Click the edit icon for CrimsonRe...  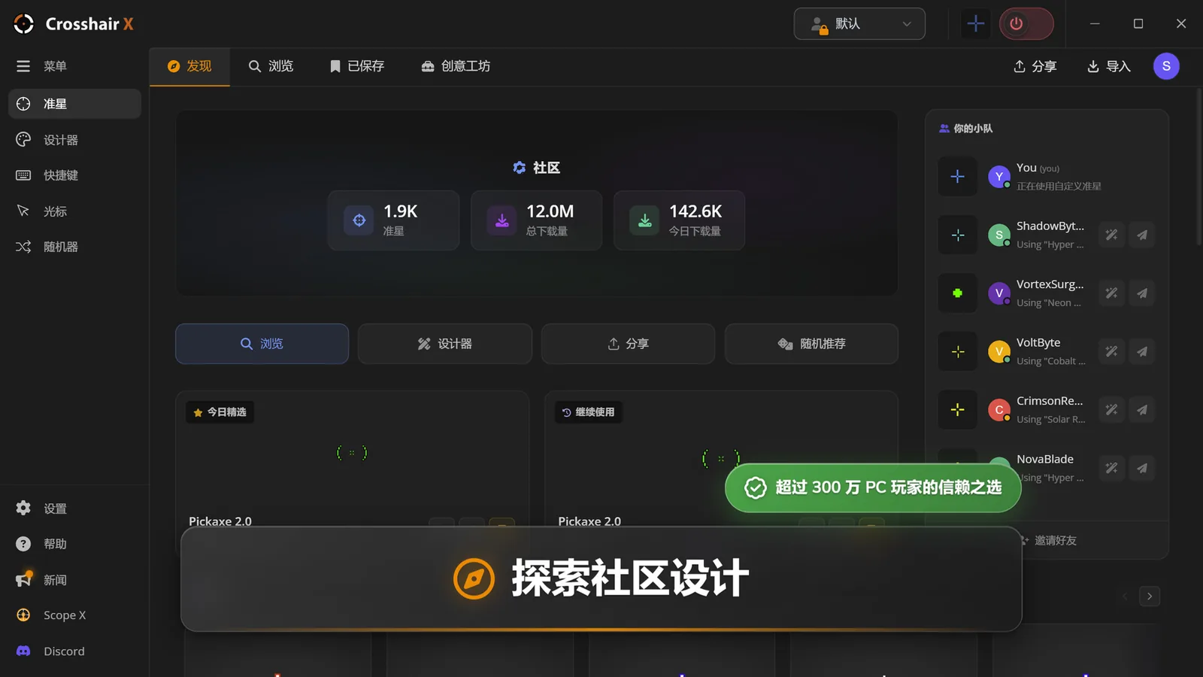[x=1111, y=410]
